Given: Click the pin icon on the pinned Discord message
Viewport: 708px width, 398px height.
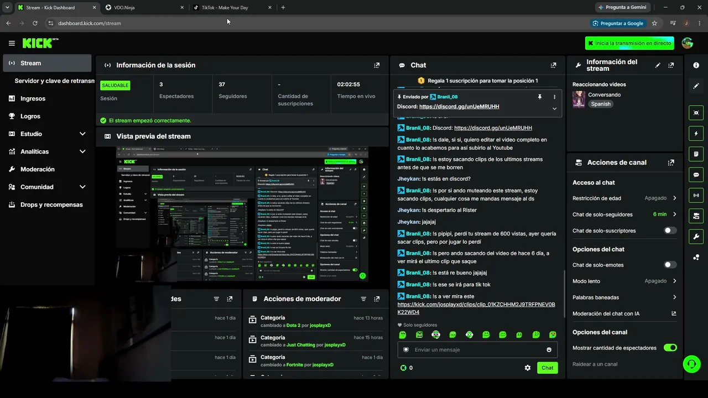Looking at the screenshot, I should 539,97.
